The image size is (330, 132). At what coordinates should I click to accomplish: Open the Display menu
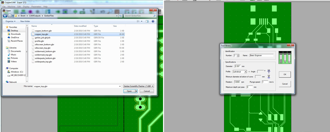pos(26,7)
